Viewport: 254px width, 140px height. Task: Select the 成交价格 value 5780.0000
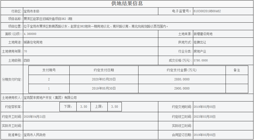201,61
